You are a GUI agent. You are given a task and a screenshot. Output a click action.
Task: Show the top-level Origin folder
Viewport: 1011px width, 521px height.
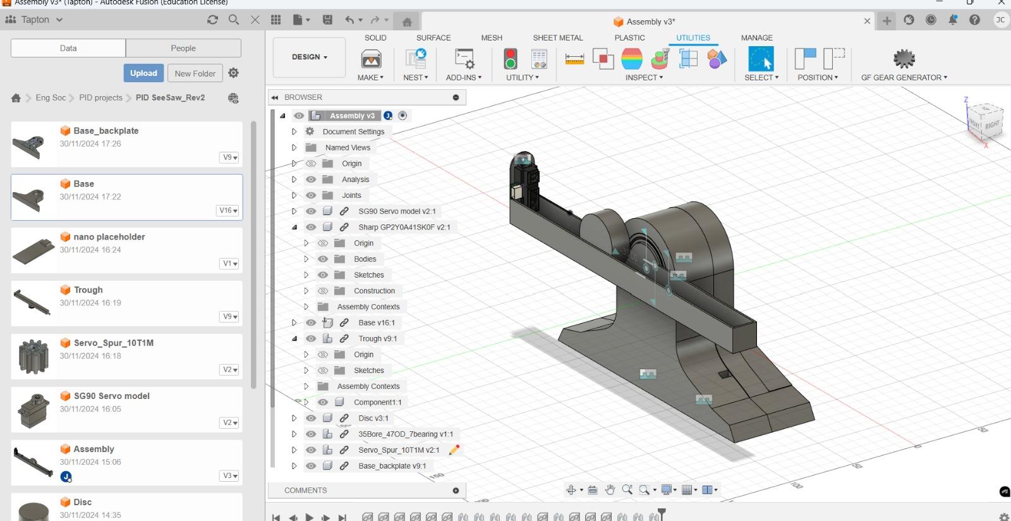(311, 163)
